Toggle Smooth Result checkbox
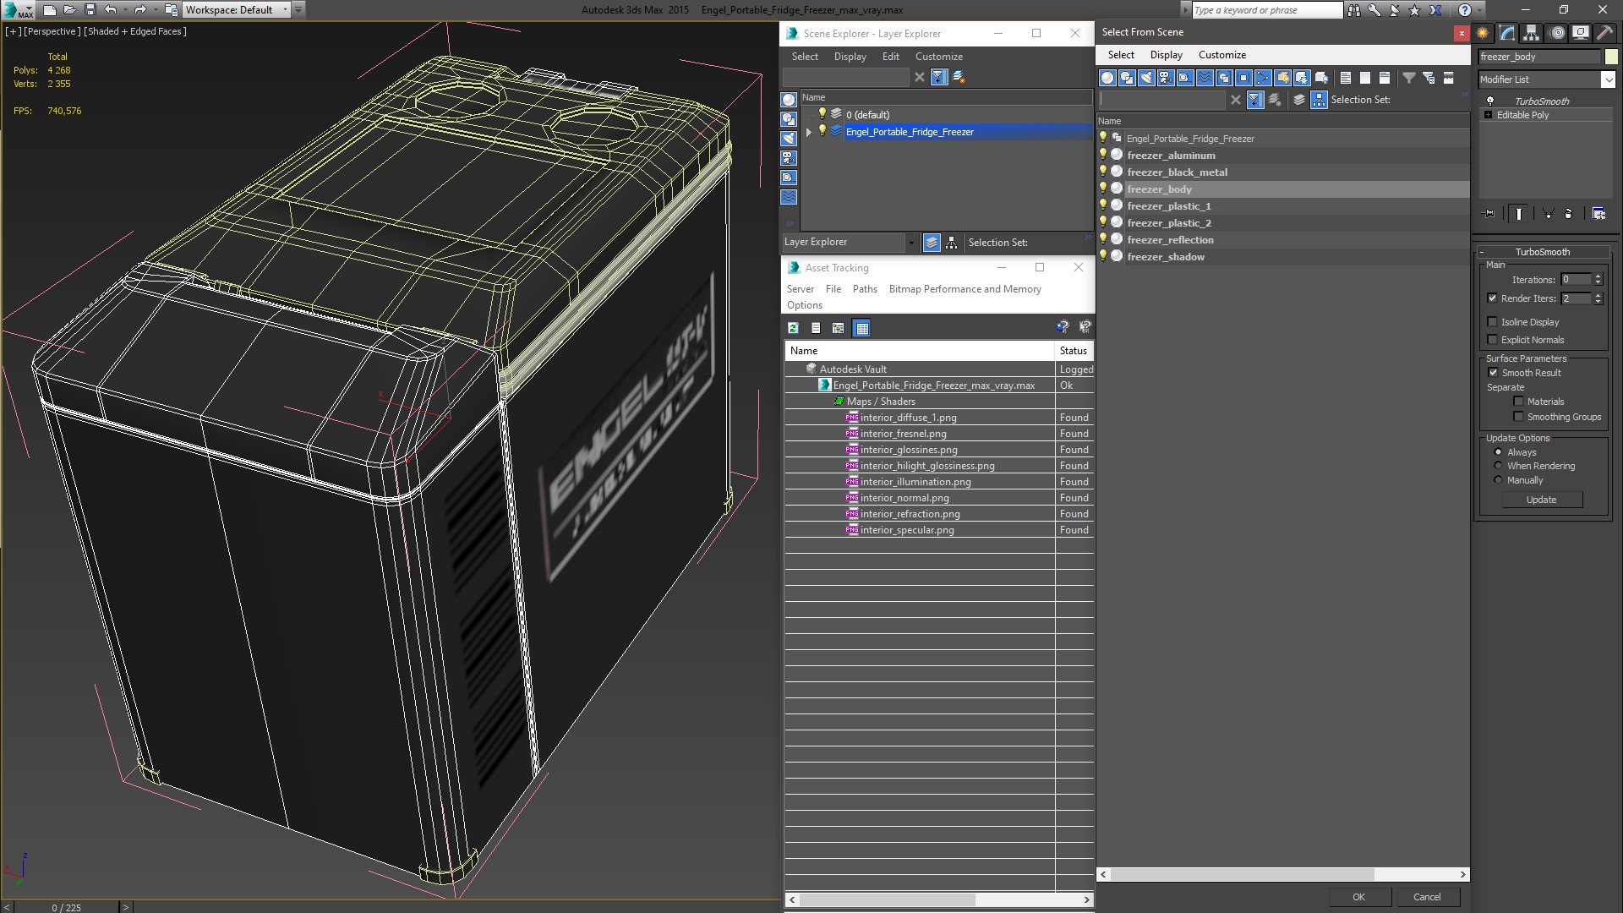 click(1493, 373)
